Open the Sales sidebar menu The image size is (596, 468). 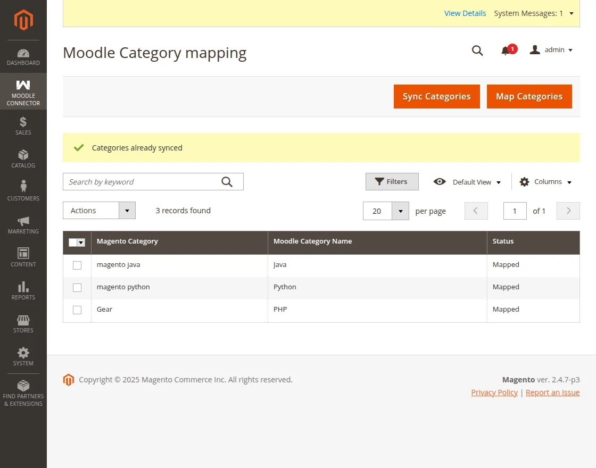(23, 126)
